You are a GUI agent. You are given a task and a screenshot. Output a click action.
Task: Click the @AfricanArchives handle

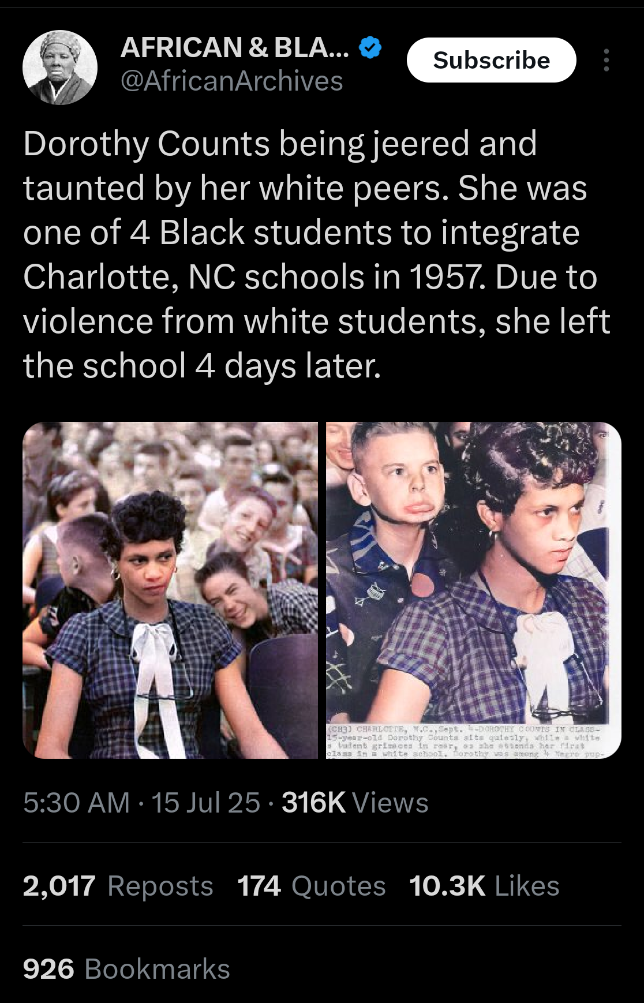[231, 81]
